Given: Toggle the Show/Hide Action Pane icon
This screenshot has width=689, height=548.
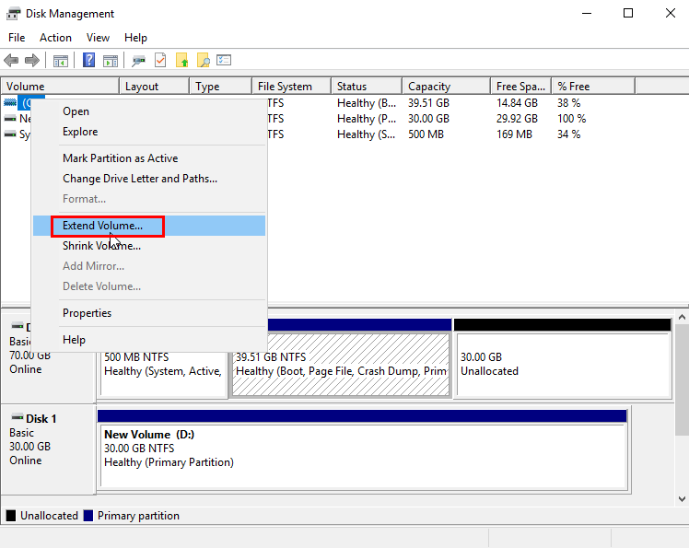Looking at the screenshot, I should (x=111, y=60).
